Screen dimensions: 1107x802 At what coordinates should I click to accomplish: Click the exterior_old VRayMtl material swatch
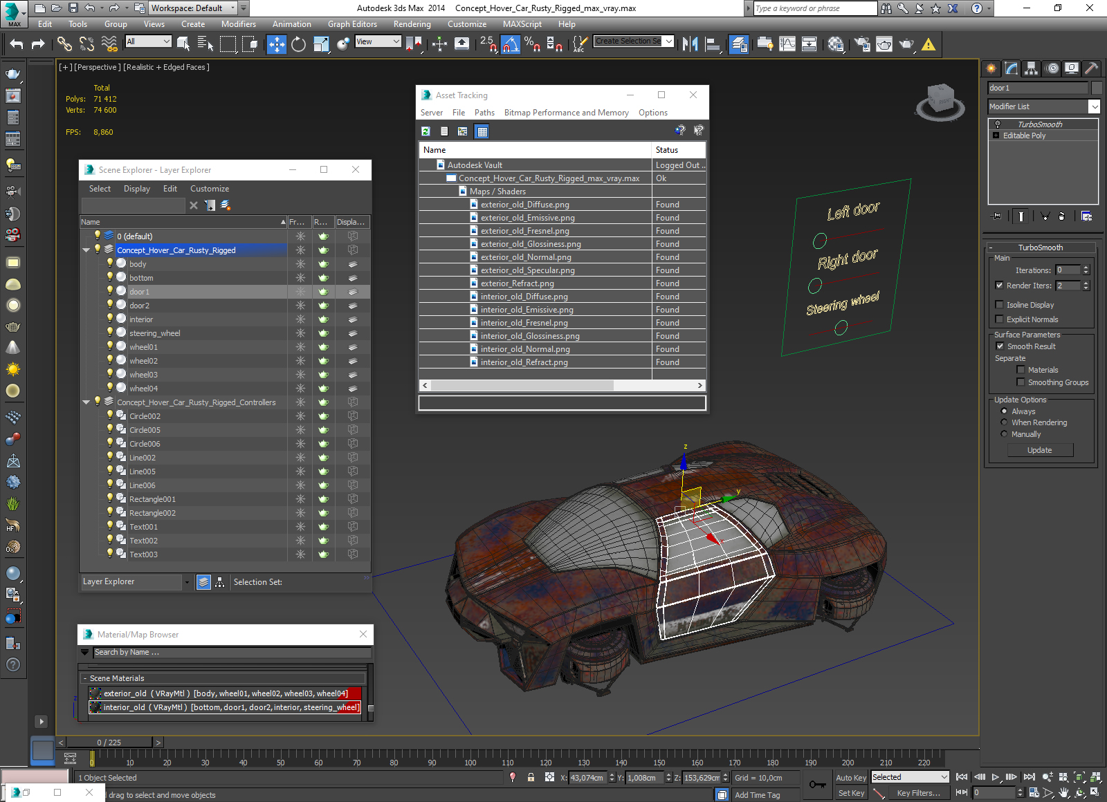point(95,693)
